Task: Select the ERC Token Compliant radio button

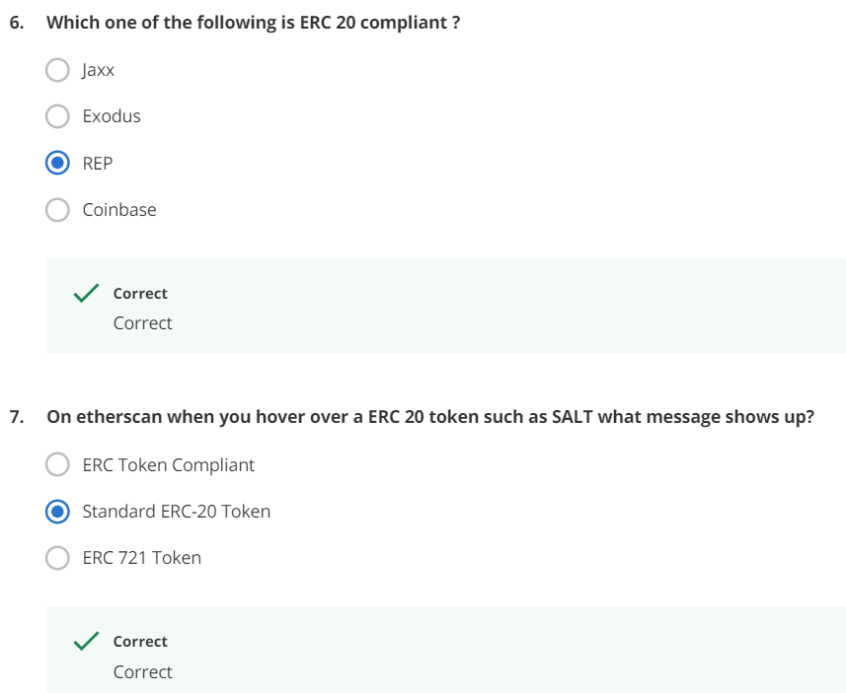Action: point(58,464)
